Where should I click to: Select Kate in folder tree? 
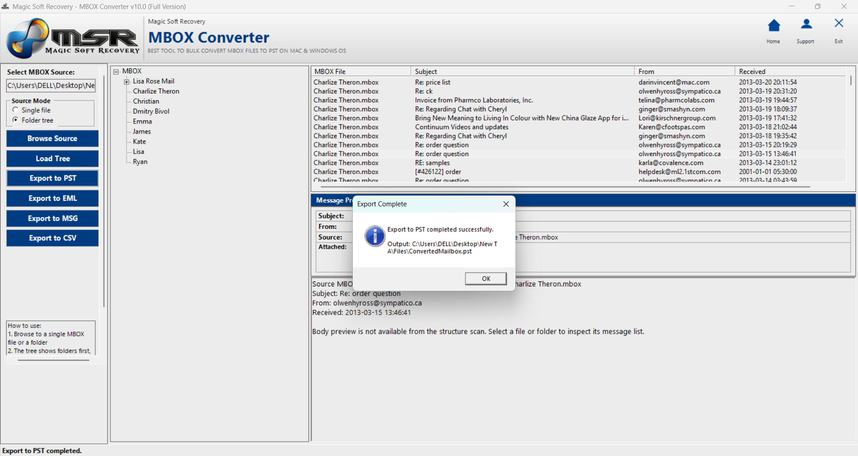click(x=139, y=141)
